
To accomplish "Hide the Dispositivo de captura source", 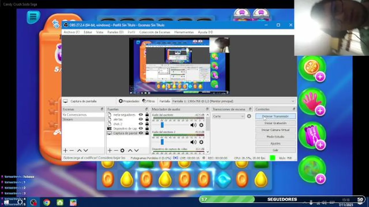I will click(x=141, y=129).
